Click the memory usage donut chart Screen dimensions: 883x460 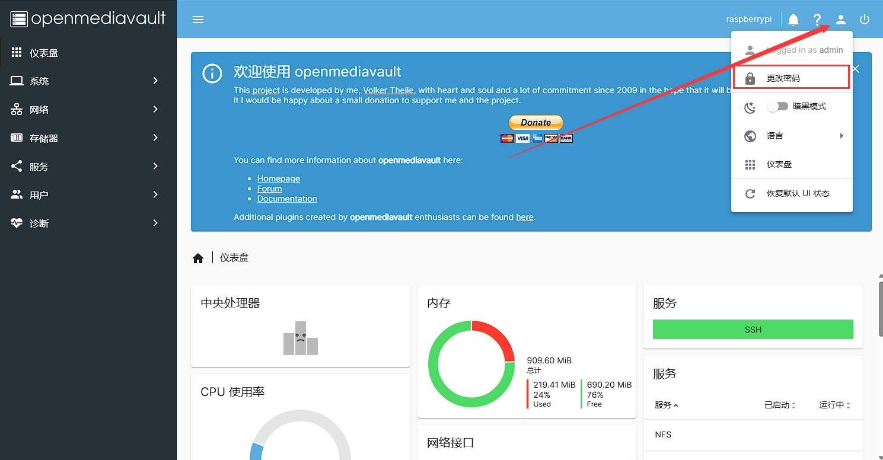(x=471, y=364)
